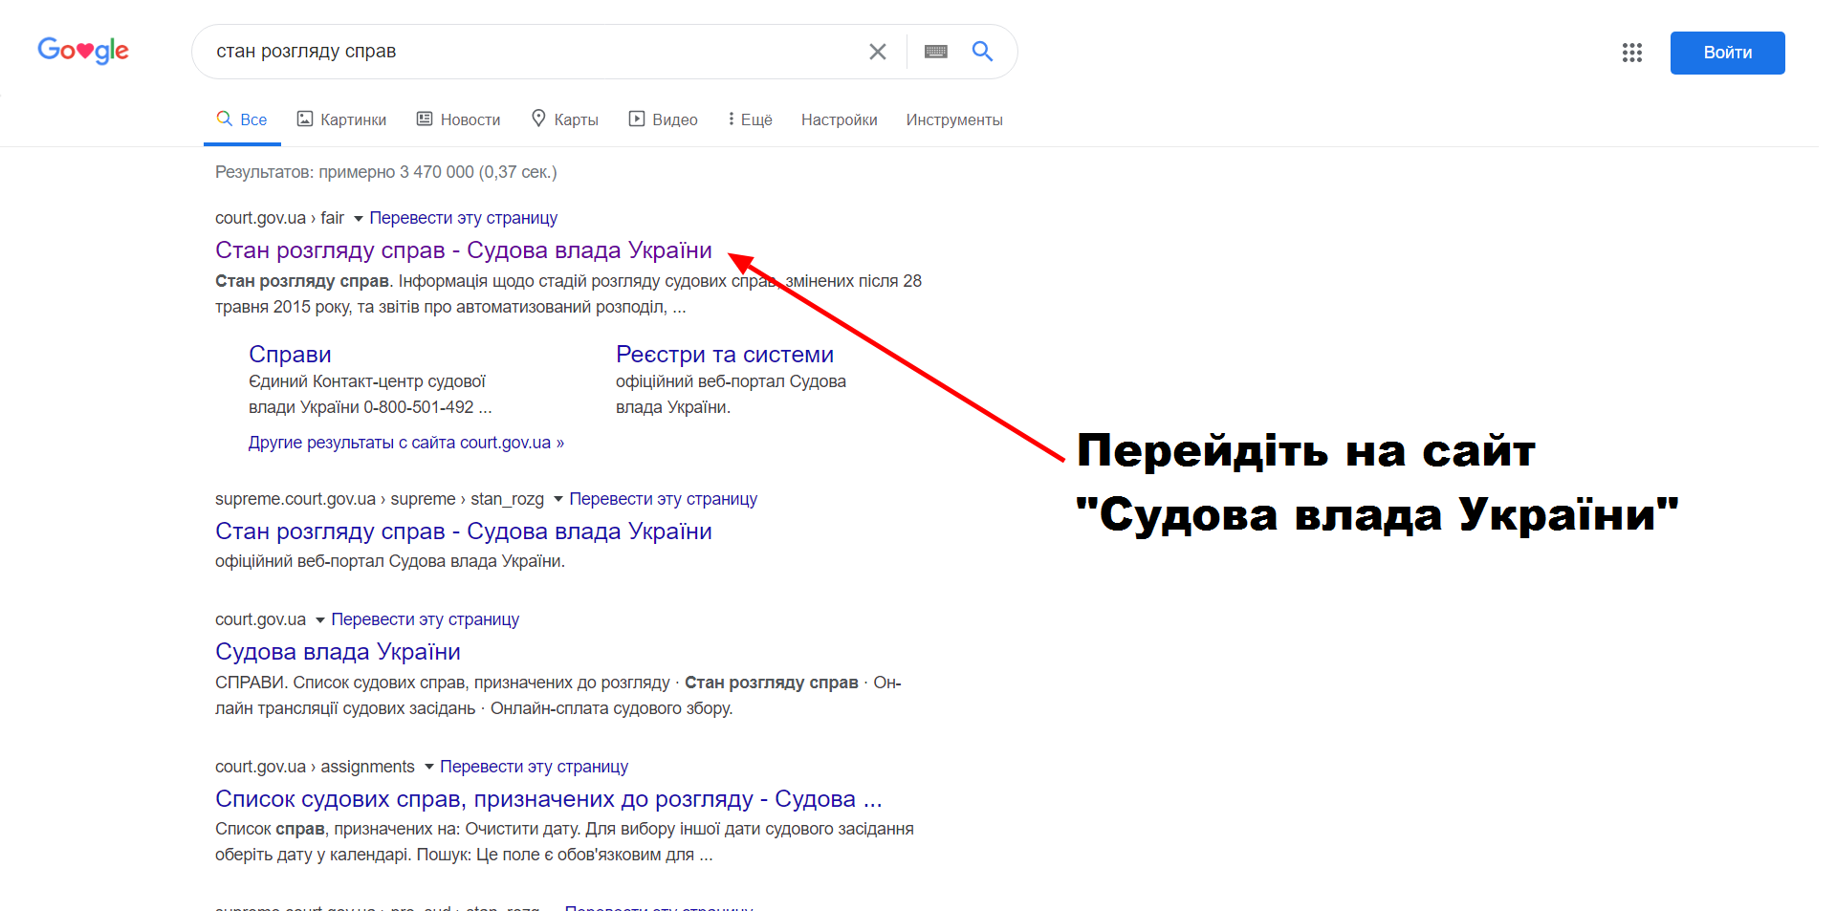Switch to the Новости tab
The width and height of the screenshot is (1836, 911).
coord(458,119)
